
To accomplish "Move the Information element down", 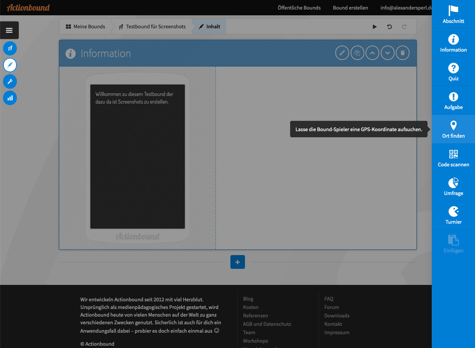I will point(388,53).
